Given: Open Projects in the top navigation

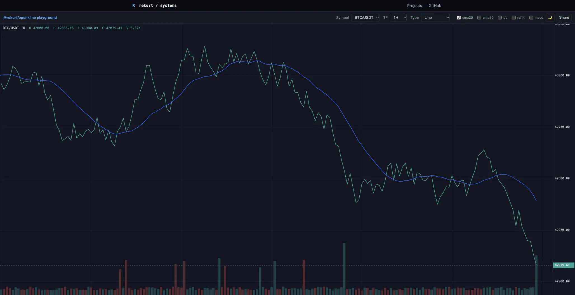Looking at the screenshot, I should (x=414, y=6).
